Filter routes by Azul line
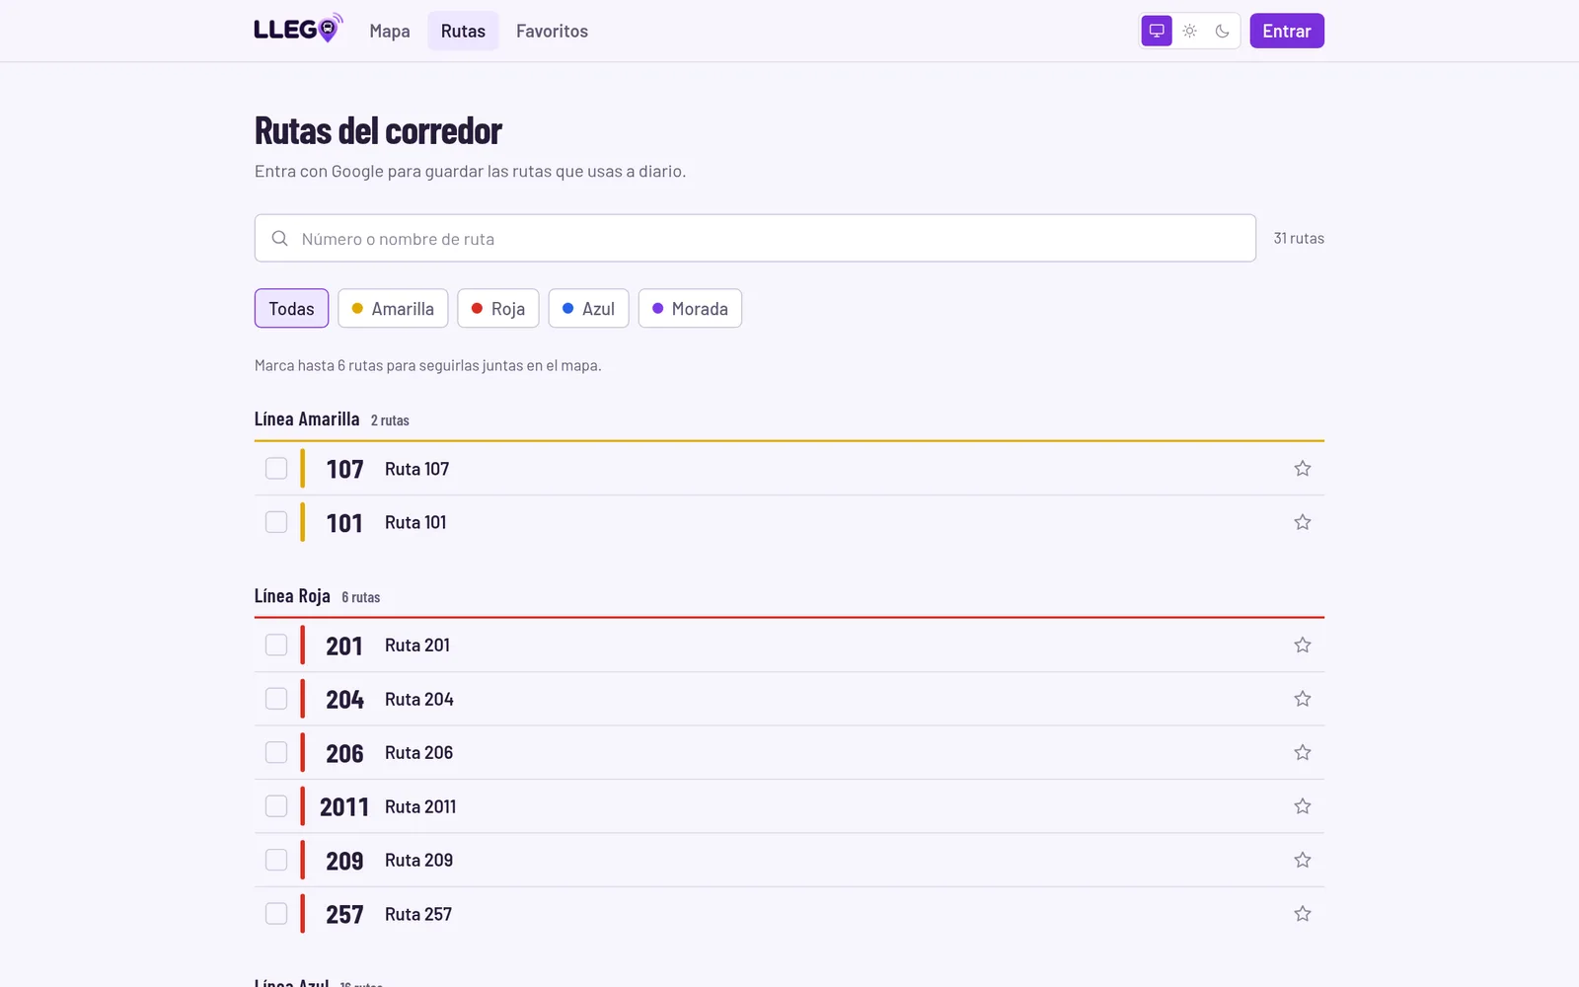This screenshot has height=987, width=1579. click(x=588, y=309)
